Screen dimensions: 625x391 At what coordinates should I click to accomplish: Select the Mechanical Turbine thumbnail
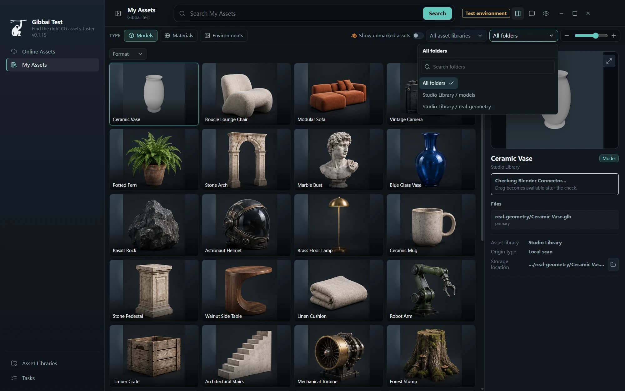click(338, 356)
